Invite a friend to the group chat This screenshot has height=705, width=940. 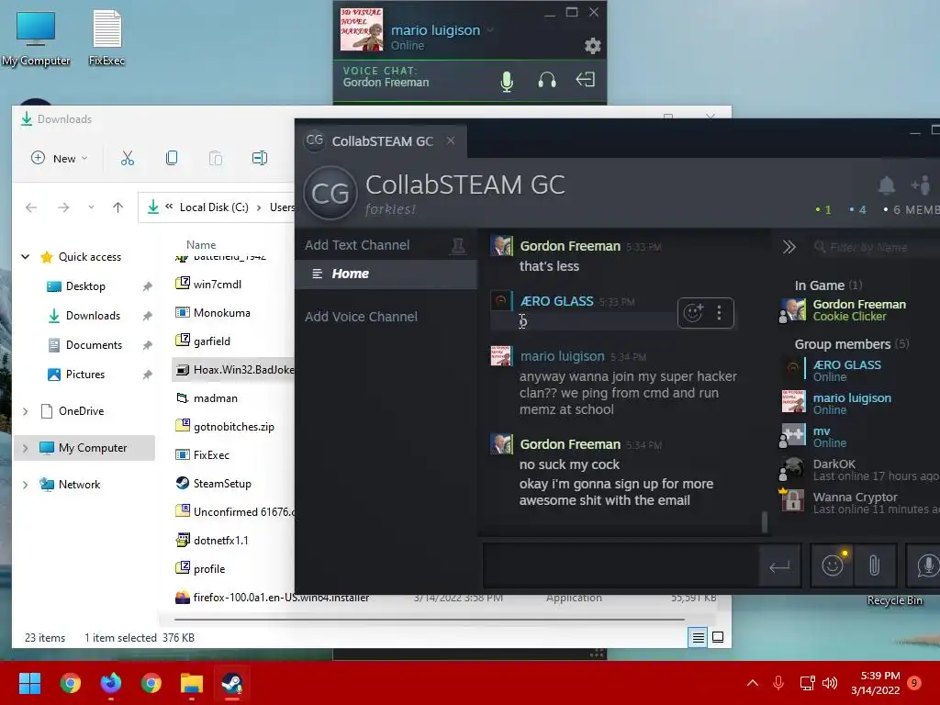(920, 185)
